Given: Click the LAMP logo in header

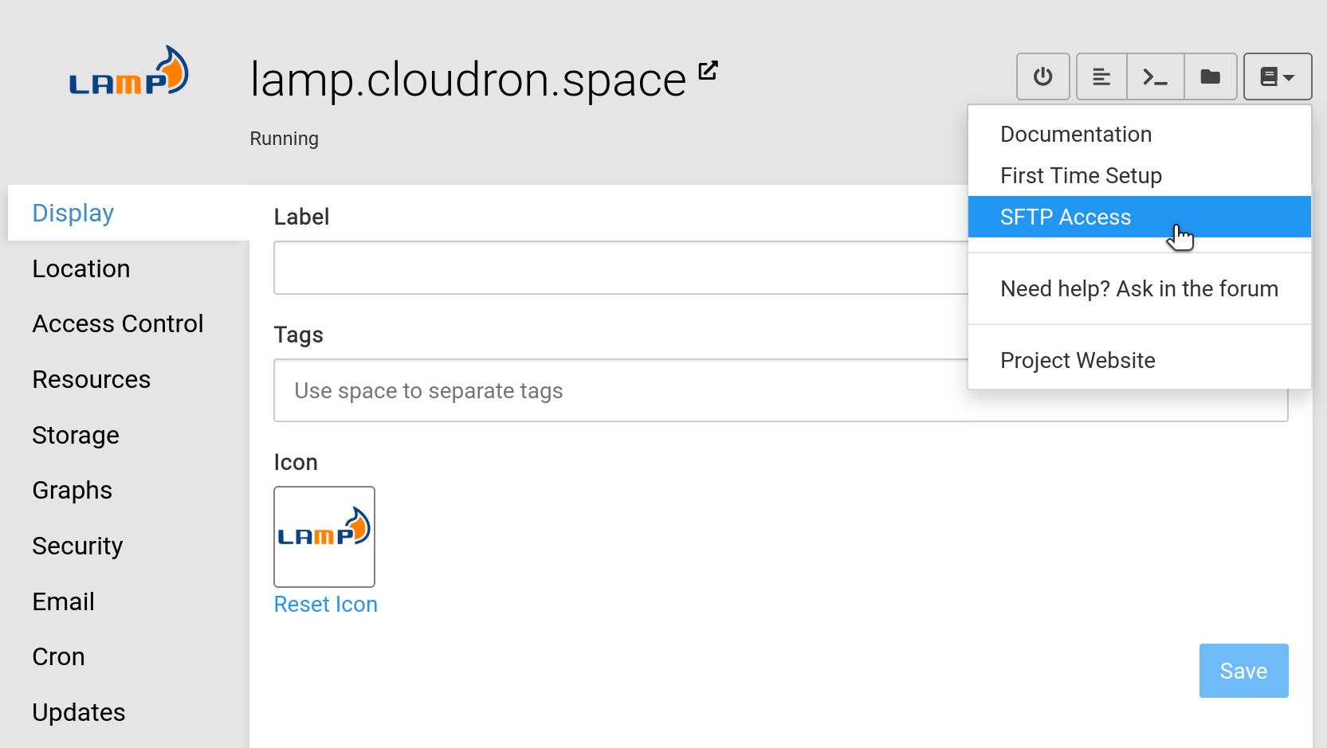Looking at the screenshot, I should tap(129, 72).
